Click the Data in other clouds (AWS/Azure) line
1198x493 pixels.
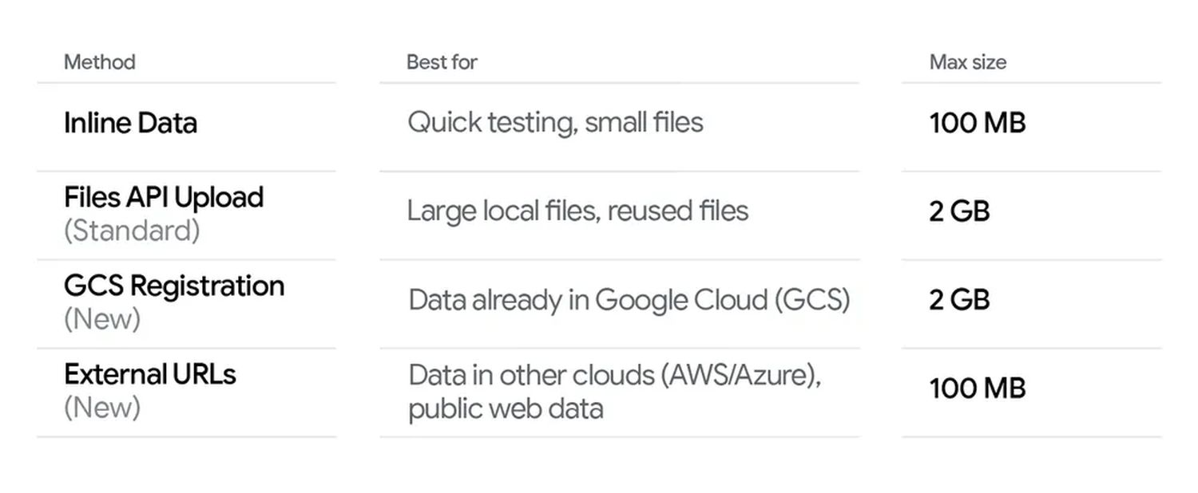tap(615, 375)
